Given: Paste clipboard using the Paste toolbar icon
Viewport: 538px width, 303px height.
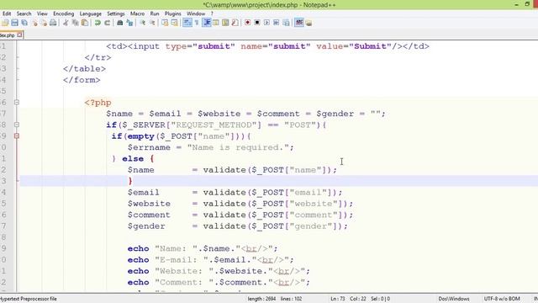Looking at the screenshot, I should [85, 23].
